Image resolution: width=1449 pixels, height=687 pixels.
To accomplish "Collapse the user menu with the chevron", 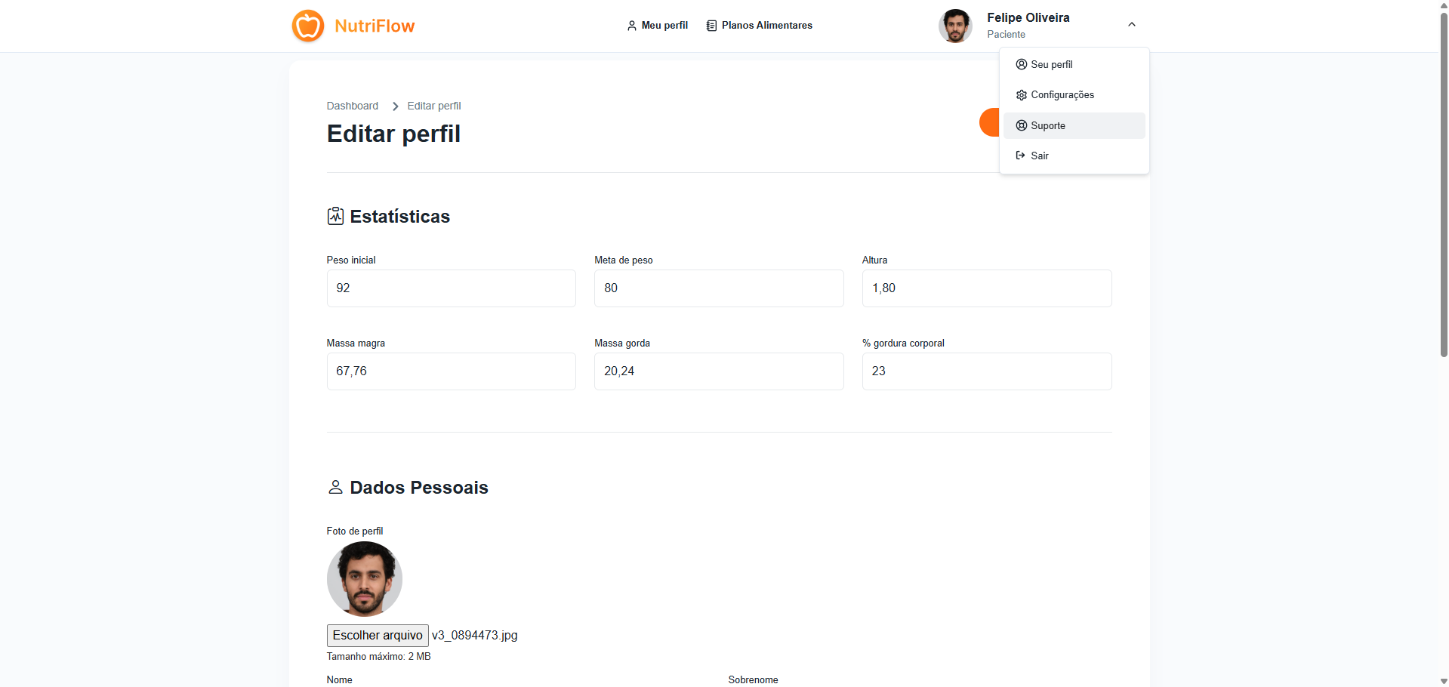I will click(1131, 25).
